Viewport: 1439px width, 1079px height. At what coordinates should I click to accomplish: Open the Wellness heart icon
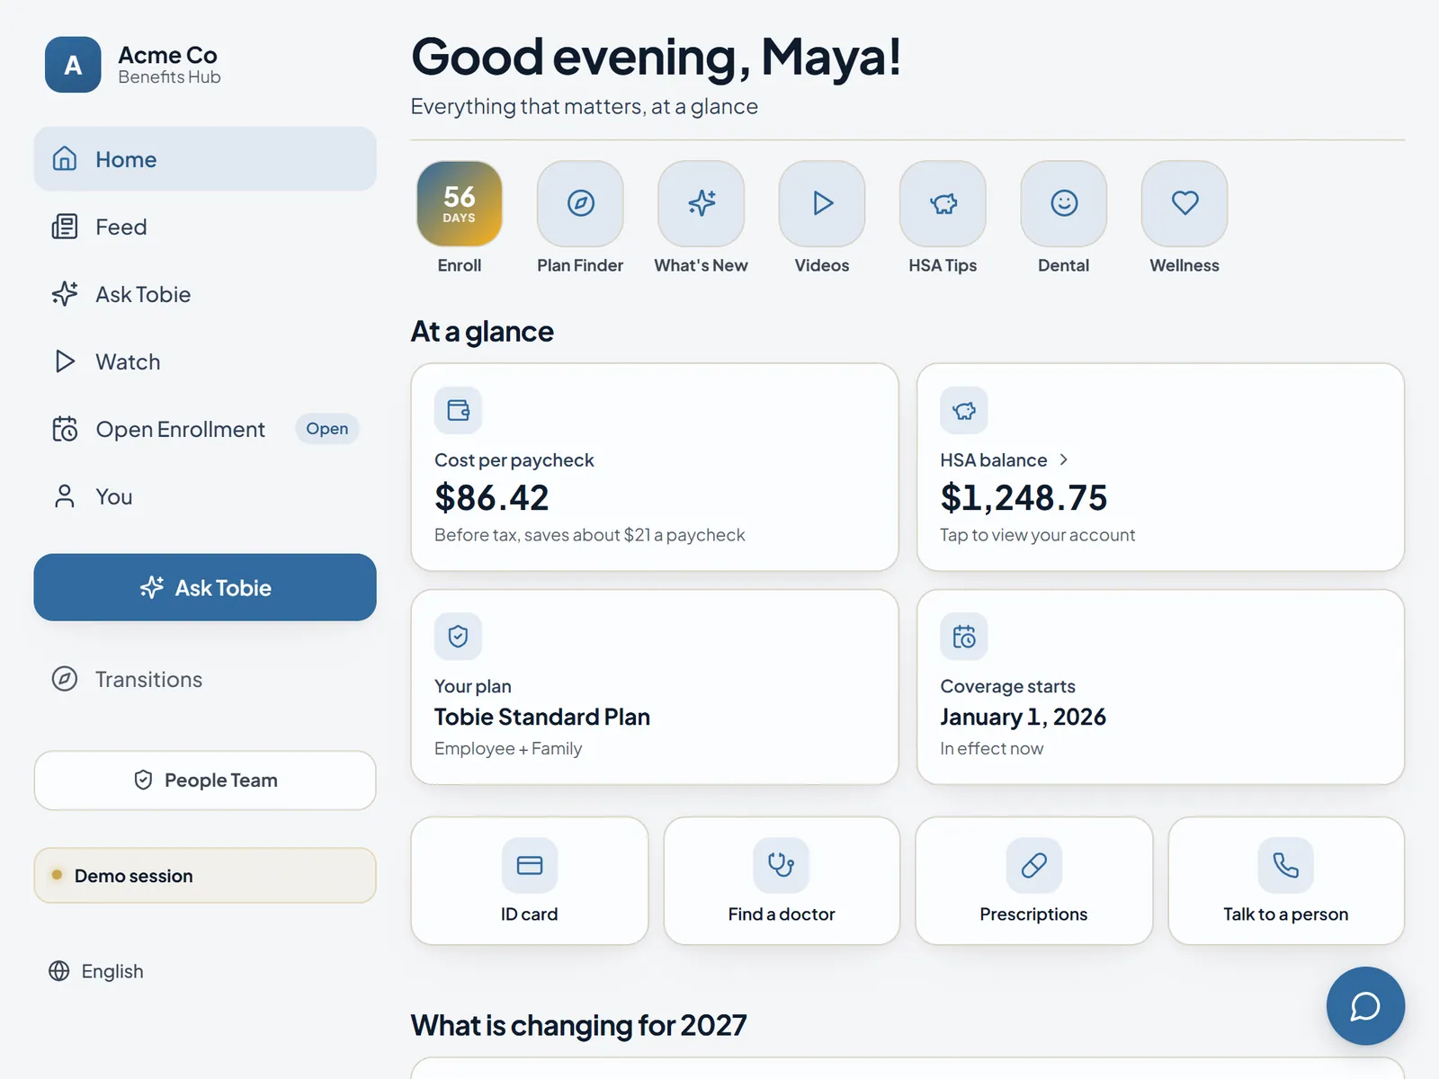point(1184,203)
